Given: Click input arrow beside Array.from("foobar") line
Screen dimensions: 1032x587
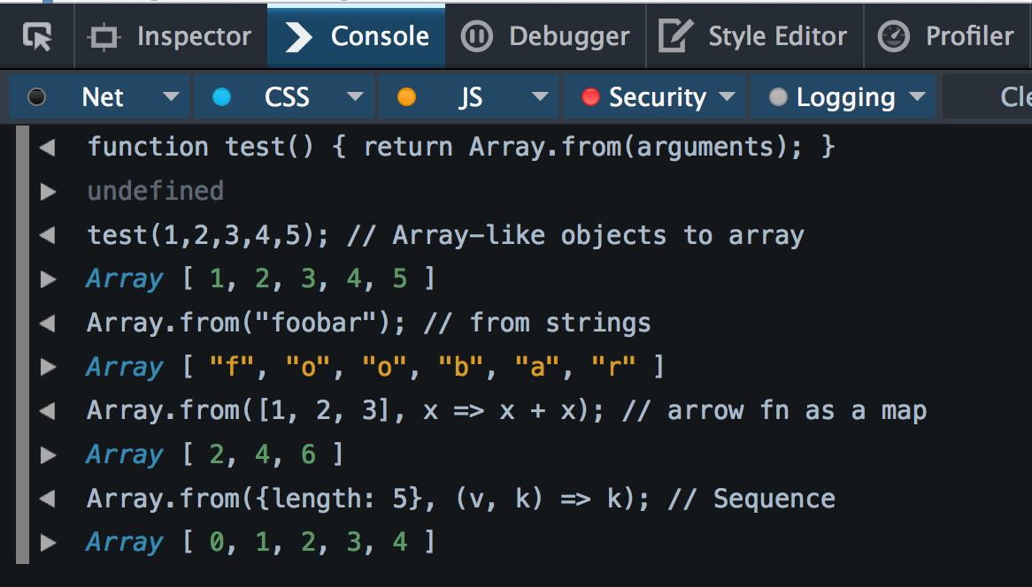Looking at the screenshot, I should (48, 324).
